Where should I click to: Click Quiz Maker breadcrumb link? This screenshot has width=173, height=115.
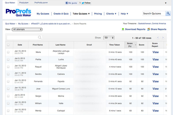10,24
